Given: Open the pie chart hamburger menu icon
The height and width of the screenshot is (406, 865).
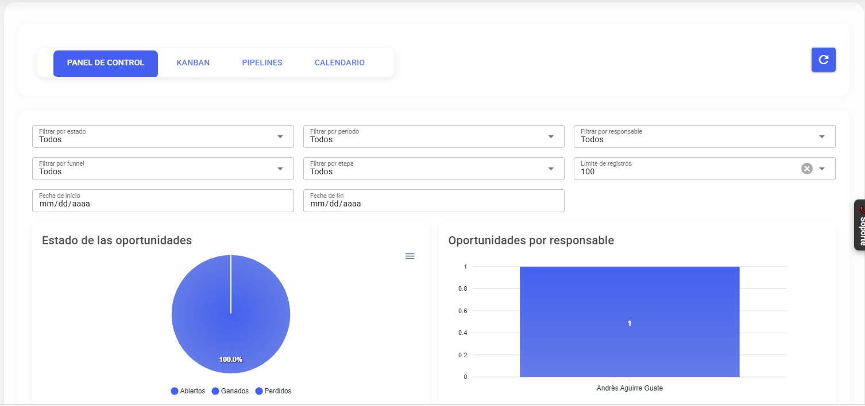Looking at the screenshot, I should (410, 256).
